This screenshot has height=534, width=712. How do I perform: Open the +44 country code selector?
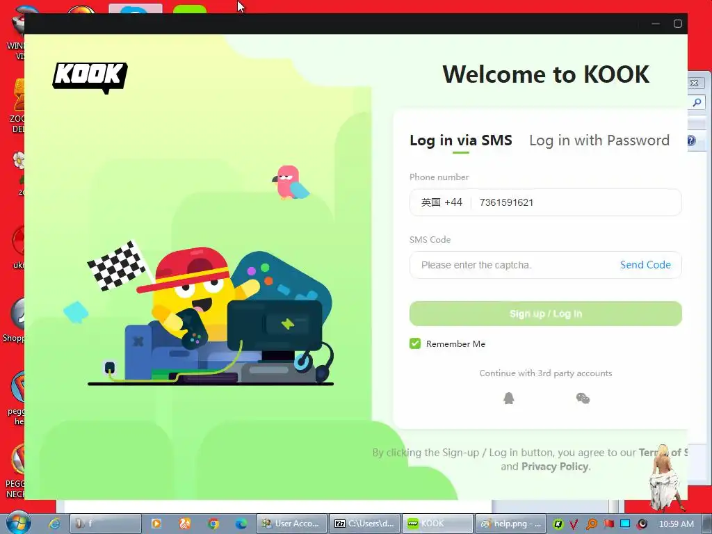pyautogui.click(x=442, y=202)
